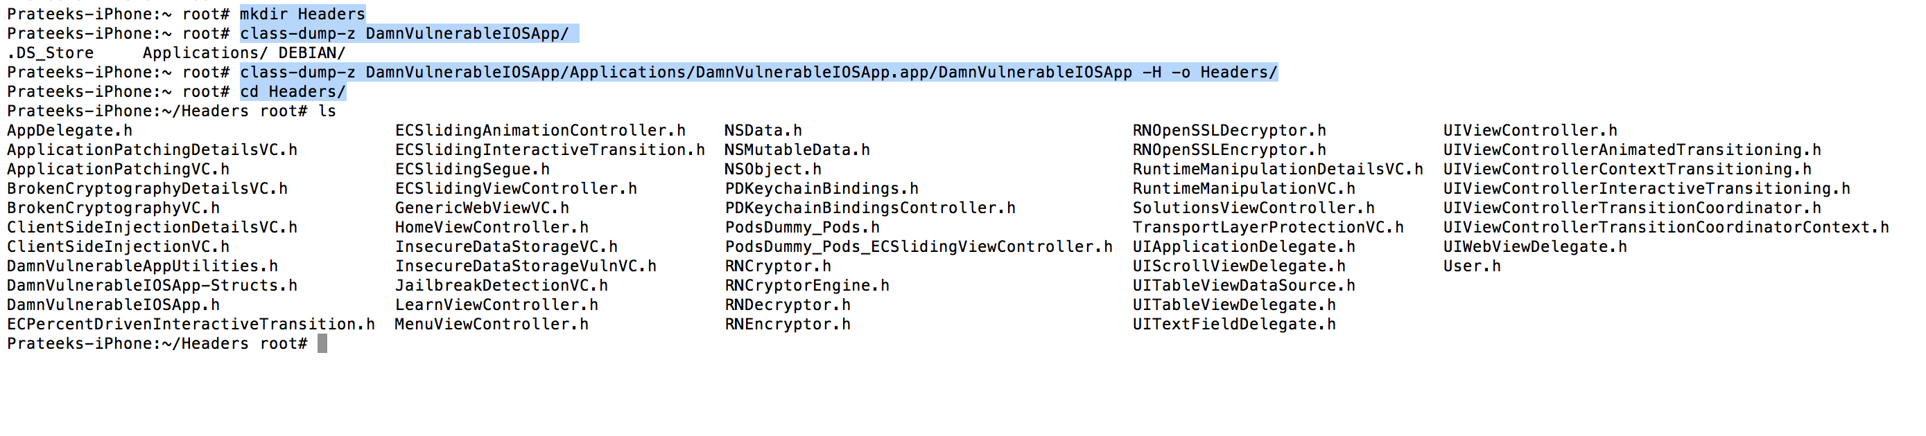Screen dimensions: 1926x436
Task: Click DamnVulnerableIOSApp-Structs.h filename
Action: 153,286
